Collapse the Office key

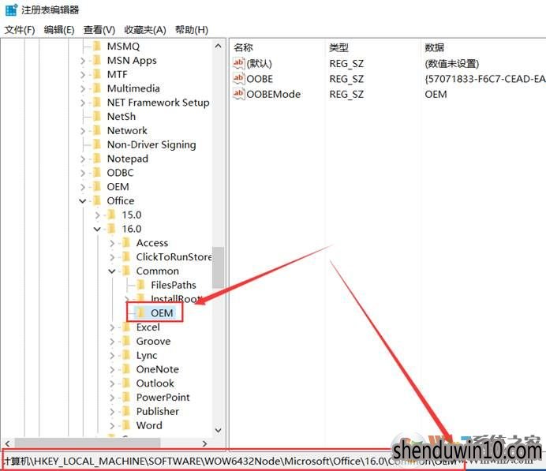[x=83, y=201]
